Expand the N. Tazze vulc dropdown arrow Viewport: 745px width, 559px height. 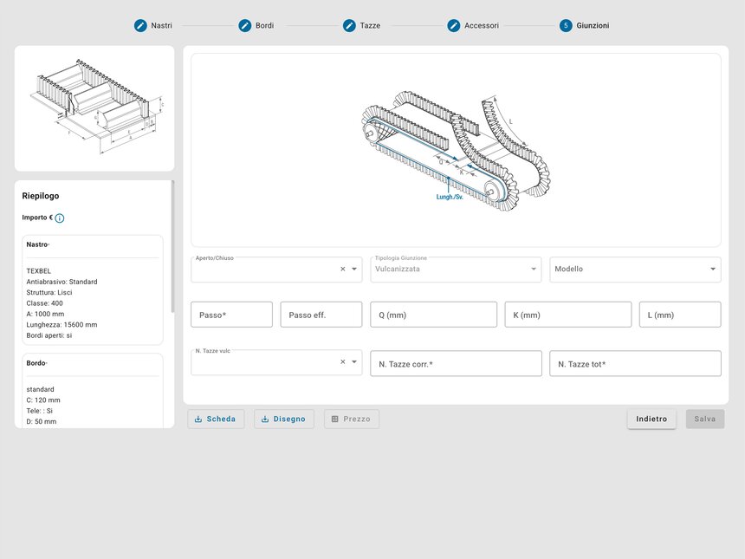point(354,362)
